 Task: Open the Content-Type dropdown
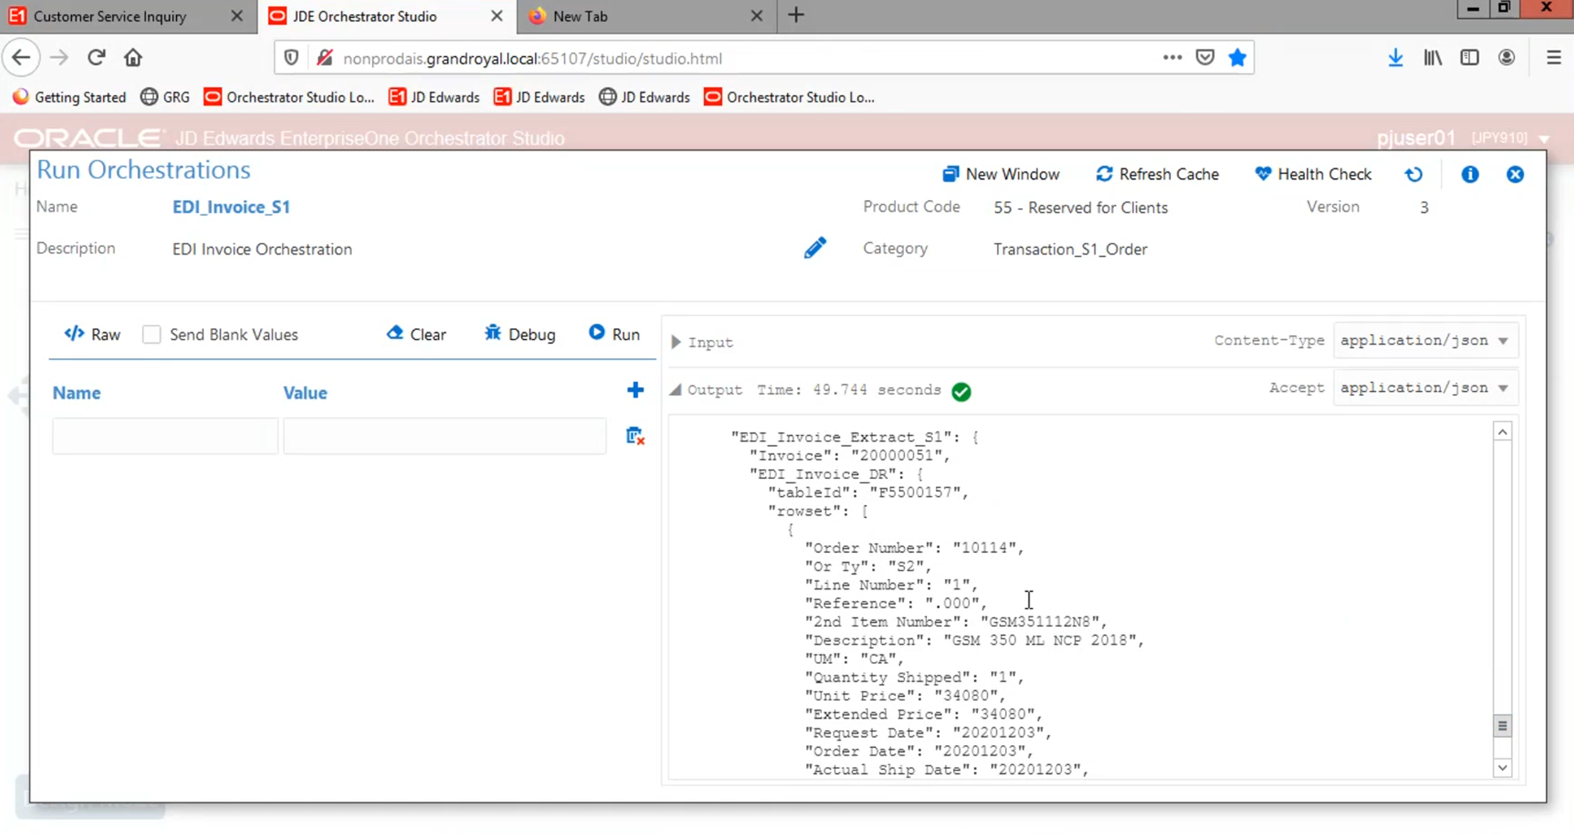(1425, 341)
